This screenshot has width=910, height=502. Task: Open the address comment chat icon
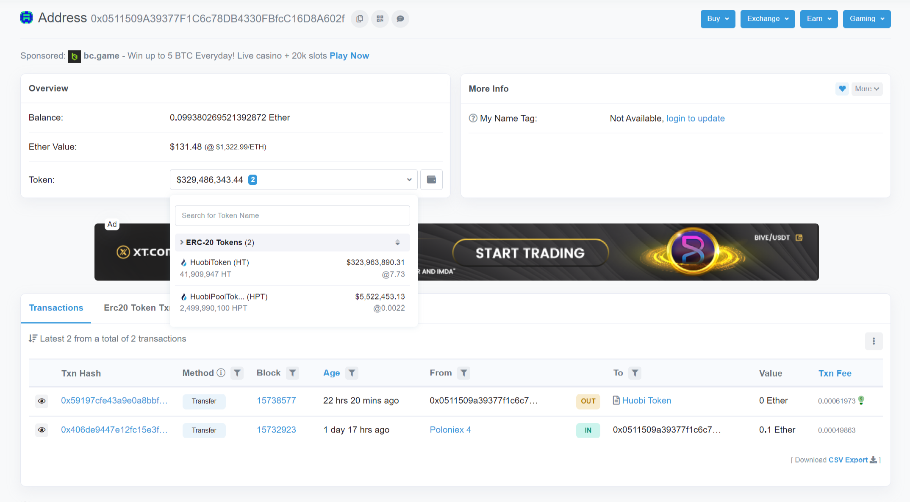click(400, 19)
